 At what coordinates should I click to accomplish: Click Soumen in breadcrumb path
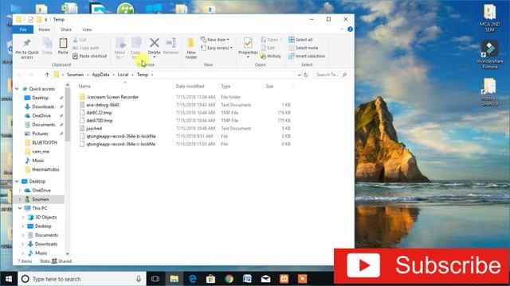click(x=75, y=75)
